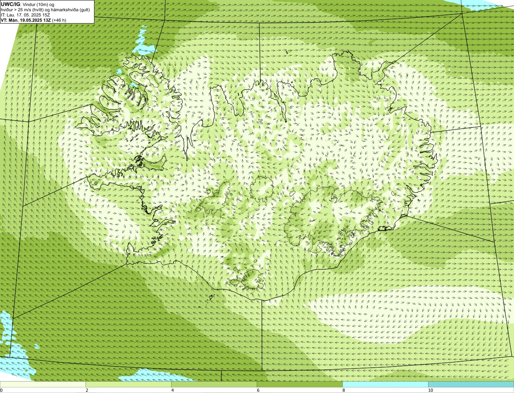This screenshot has width=514, height=393.
Task: Select the 6–8 m/s dark green color segment
Action: tap(300, 385)
